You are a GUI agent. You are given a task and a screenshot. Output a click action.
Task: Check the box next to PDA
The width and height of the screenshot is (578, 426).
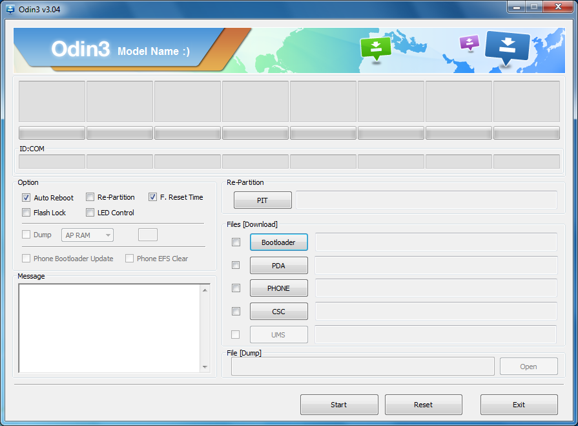click(x=236, y=265)
